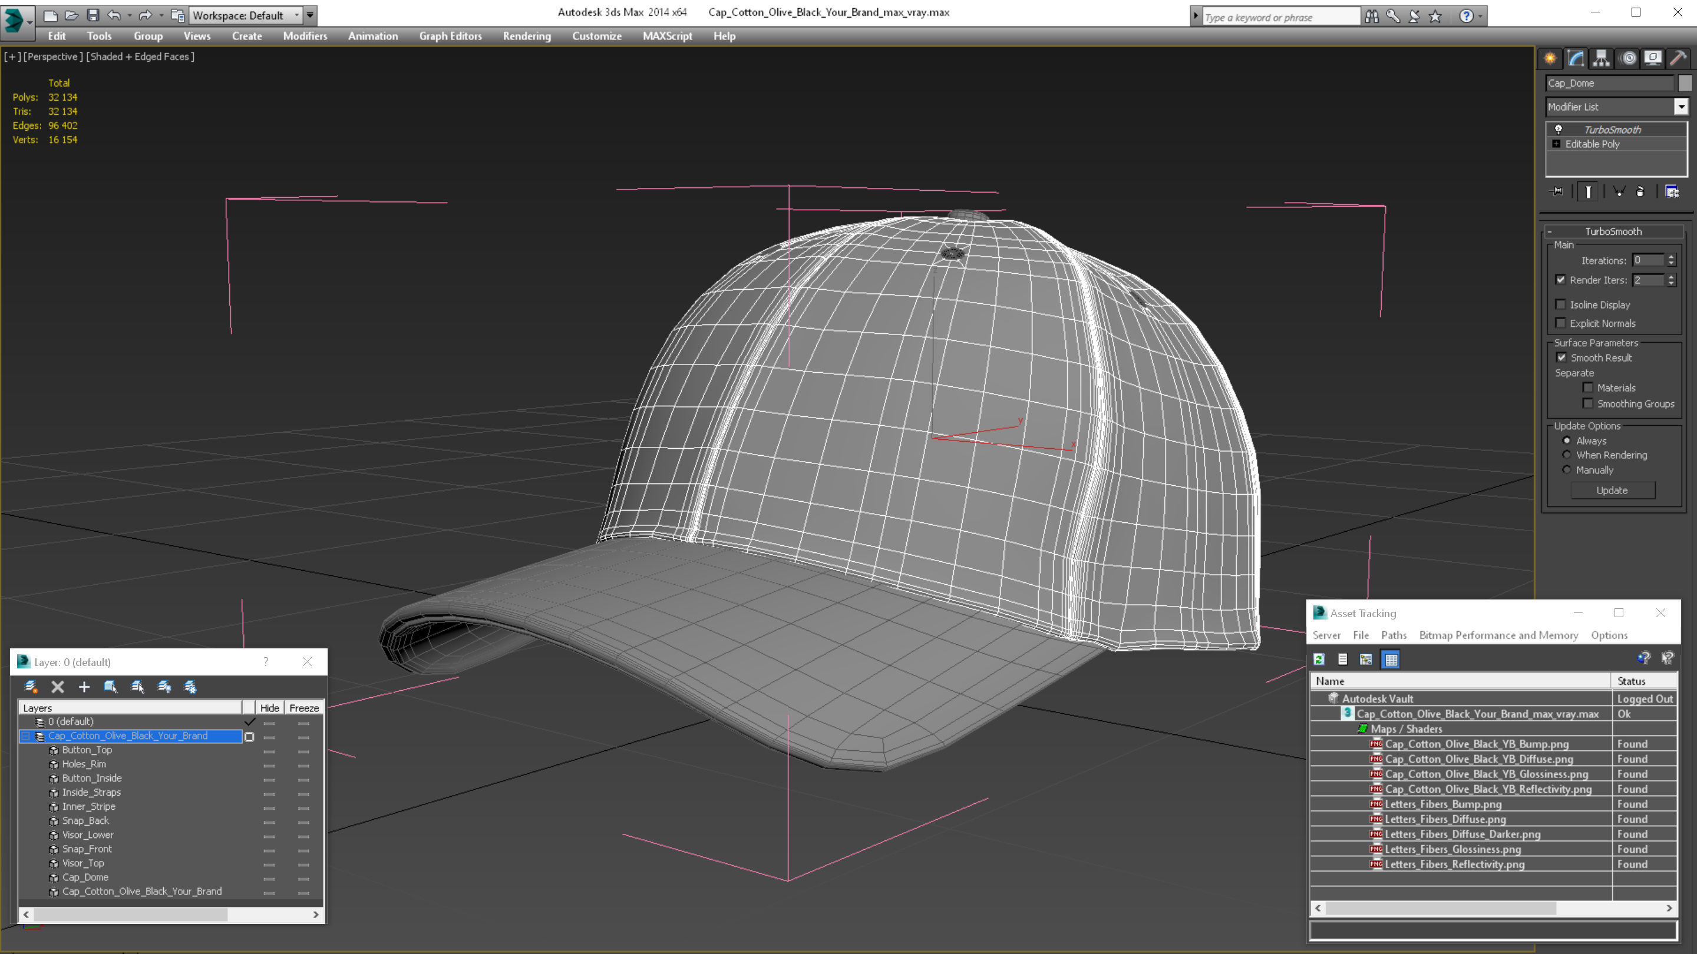1697x954 pixels.
Task: Toggle the Smooth Result checkbox
Action: tap(1562, 357)
